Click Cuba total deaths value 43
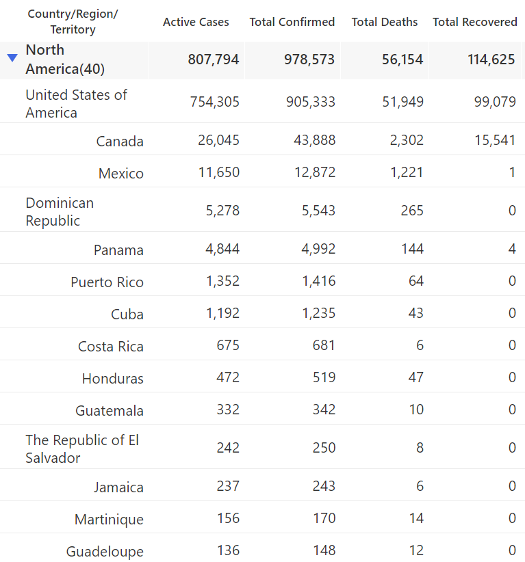Image resolution: width=525 pixels, height=562 pixels. [416, 313]
